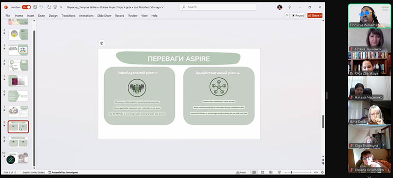Open the Design tab

[53, 16]
